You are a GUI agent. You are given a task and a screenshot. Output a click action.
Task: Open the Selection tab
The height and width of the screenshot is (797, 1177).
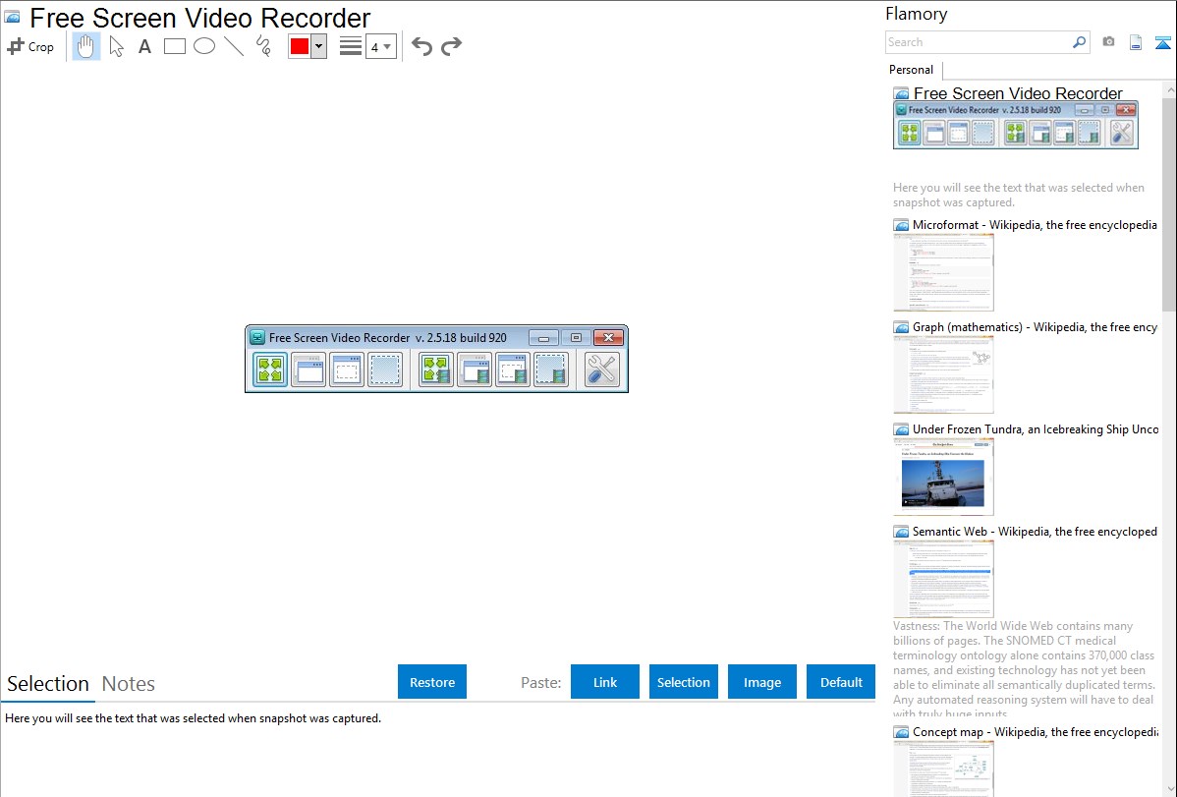click(x=48, y=684)
